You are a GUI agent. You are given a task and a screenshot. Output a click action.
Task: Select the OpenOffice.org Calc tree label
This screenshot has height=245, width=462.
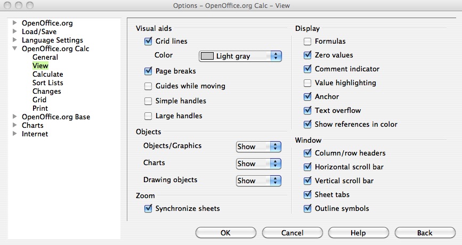pyautogui.click(x=55, y=48)
